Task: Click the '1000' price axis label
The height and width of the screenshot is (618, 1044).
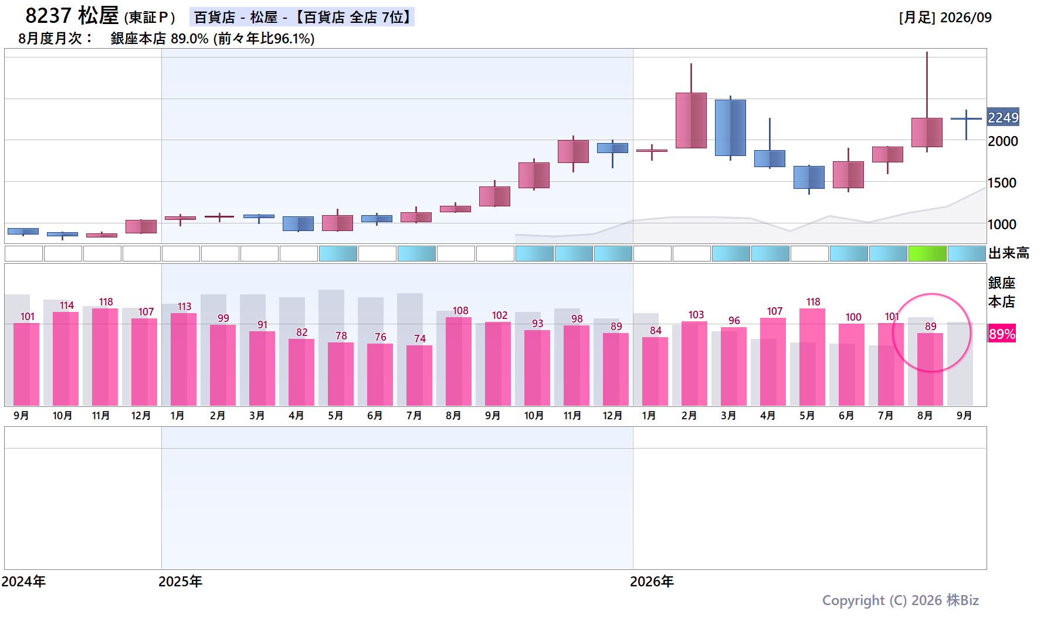Action: coord(1002,225)
